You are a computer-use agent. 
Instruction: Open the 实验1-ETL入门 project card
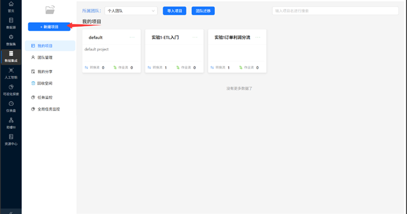(x=175, y=51)
